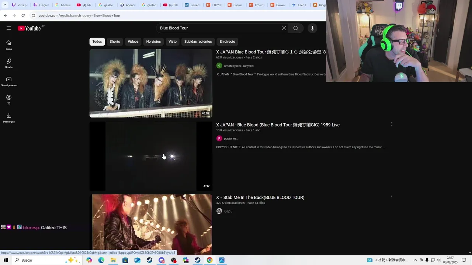This screenshot has height=265, width=472.
Task: Select the Subidas recientes filter chip
Action: click(x=198, y=42)
